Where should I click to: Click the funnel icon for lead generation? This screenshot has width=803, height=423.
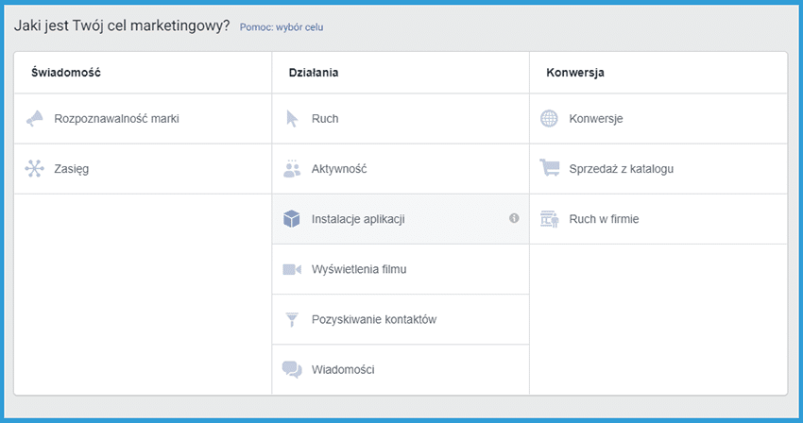[x=292, y=319]
